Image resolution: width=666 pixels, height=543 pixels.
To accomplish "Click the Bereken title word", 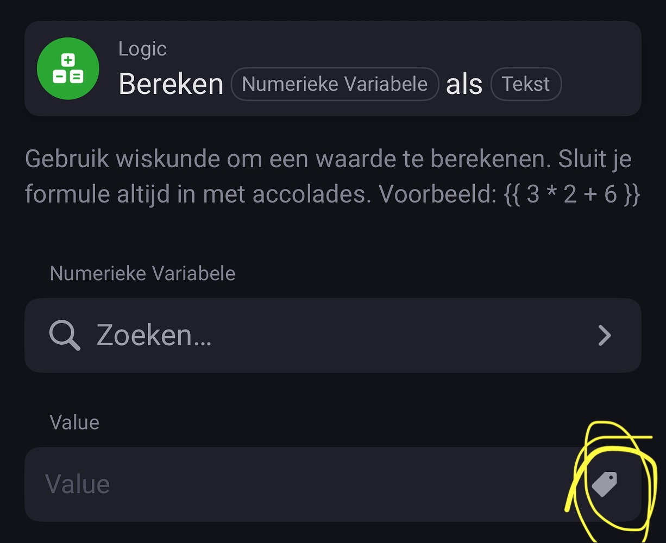I will pos(171,84).
